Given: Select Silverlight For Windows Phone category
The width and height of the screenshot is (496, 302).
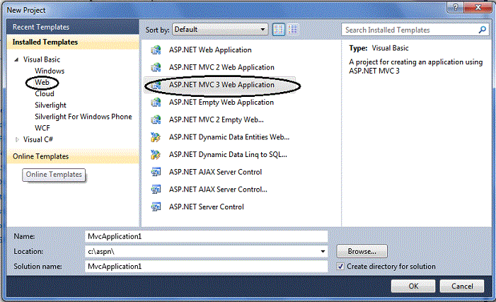Looking at the screenshot, I should tap(83, 117).
